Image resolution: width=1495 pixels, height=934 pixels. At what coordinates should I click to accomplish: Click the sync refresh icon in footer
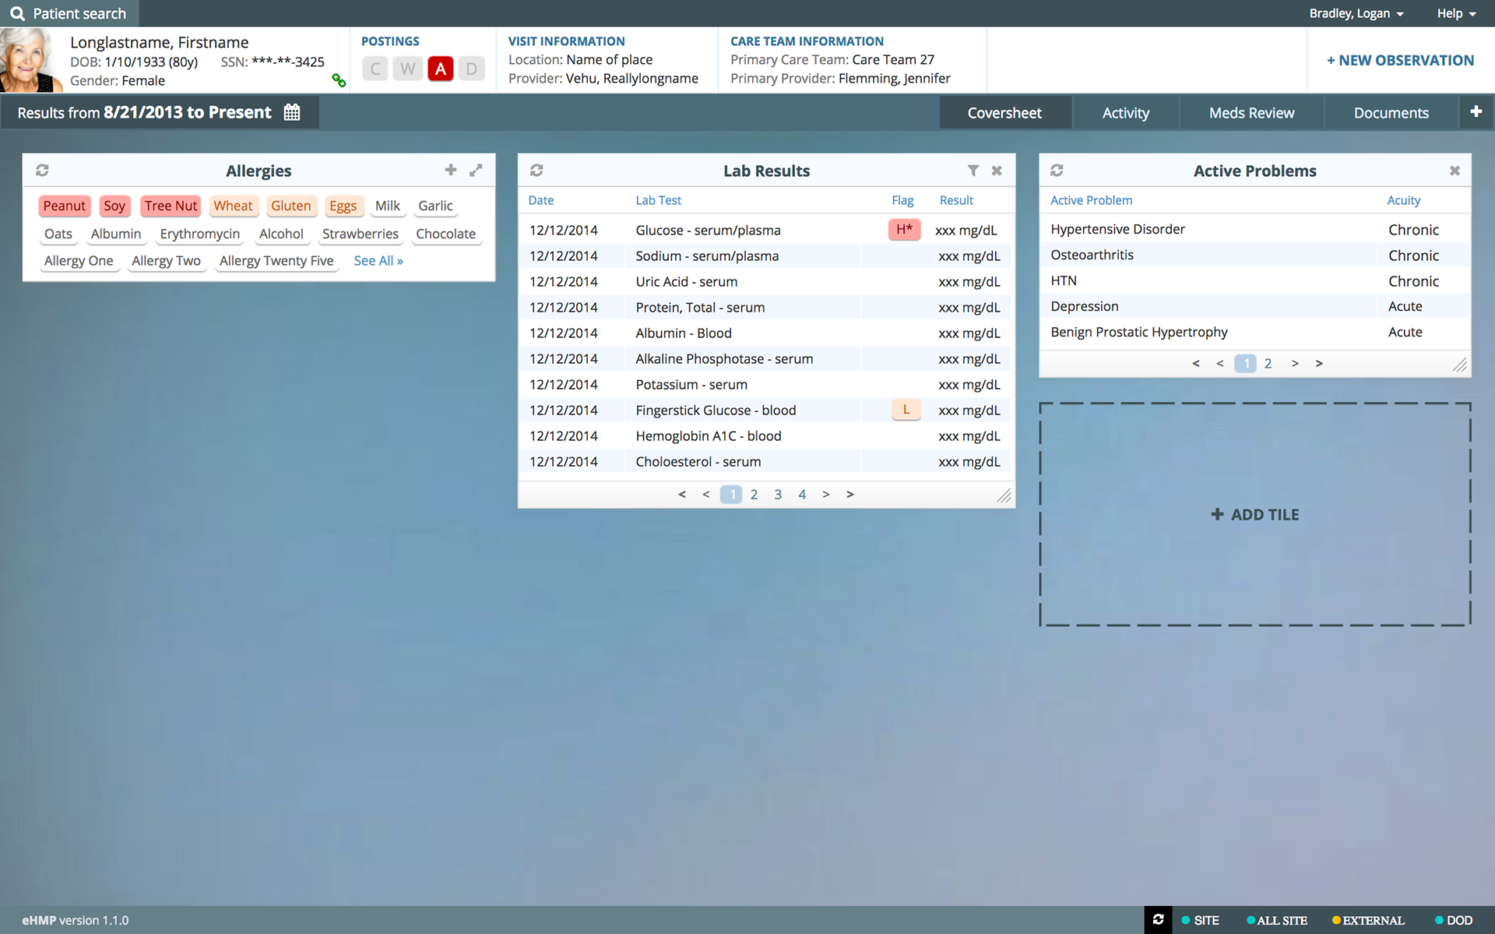tap(1158, 919)
